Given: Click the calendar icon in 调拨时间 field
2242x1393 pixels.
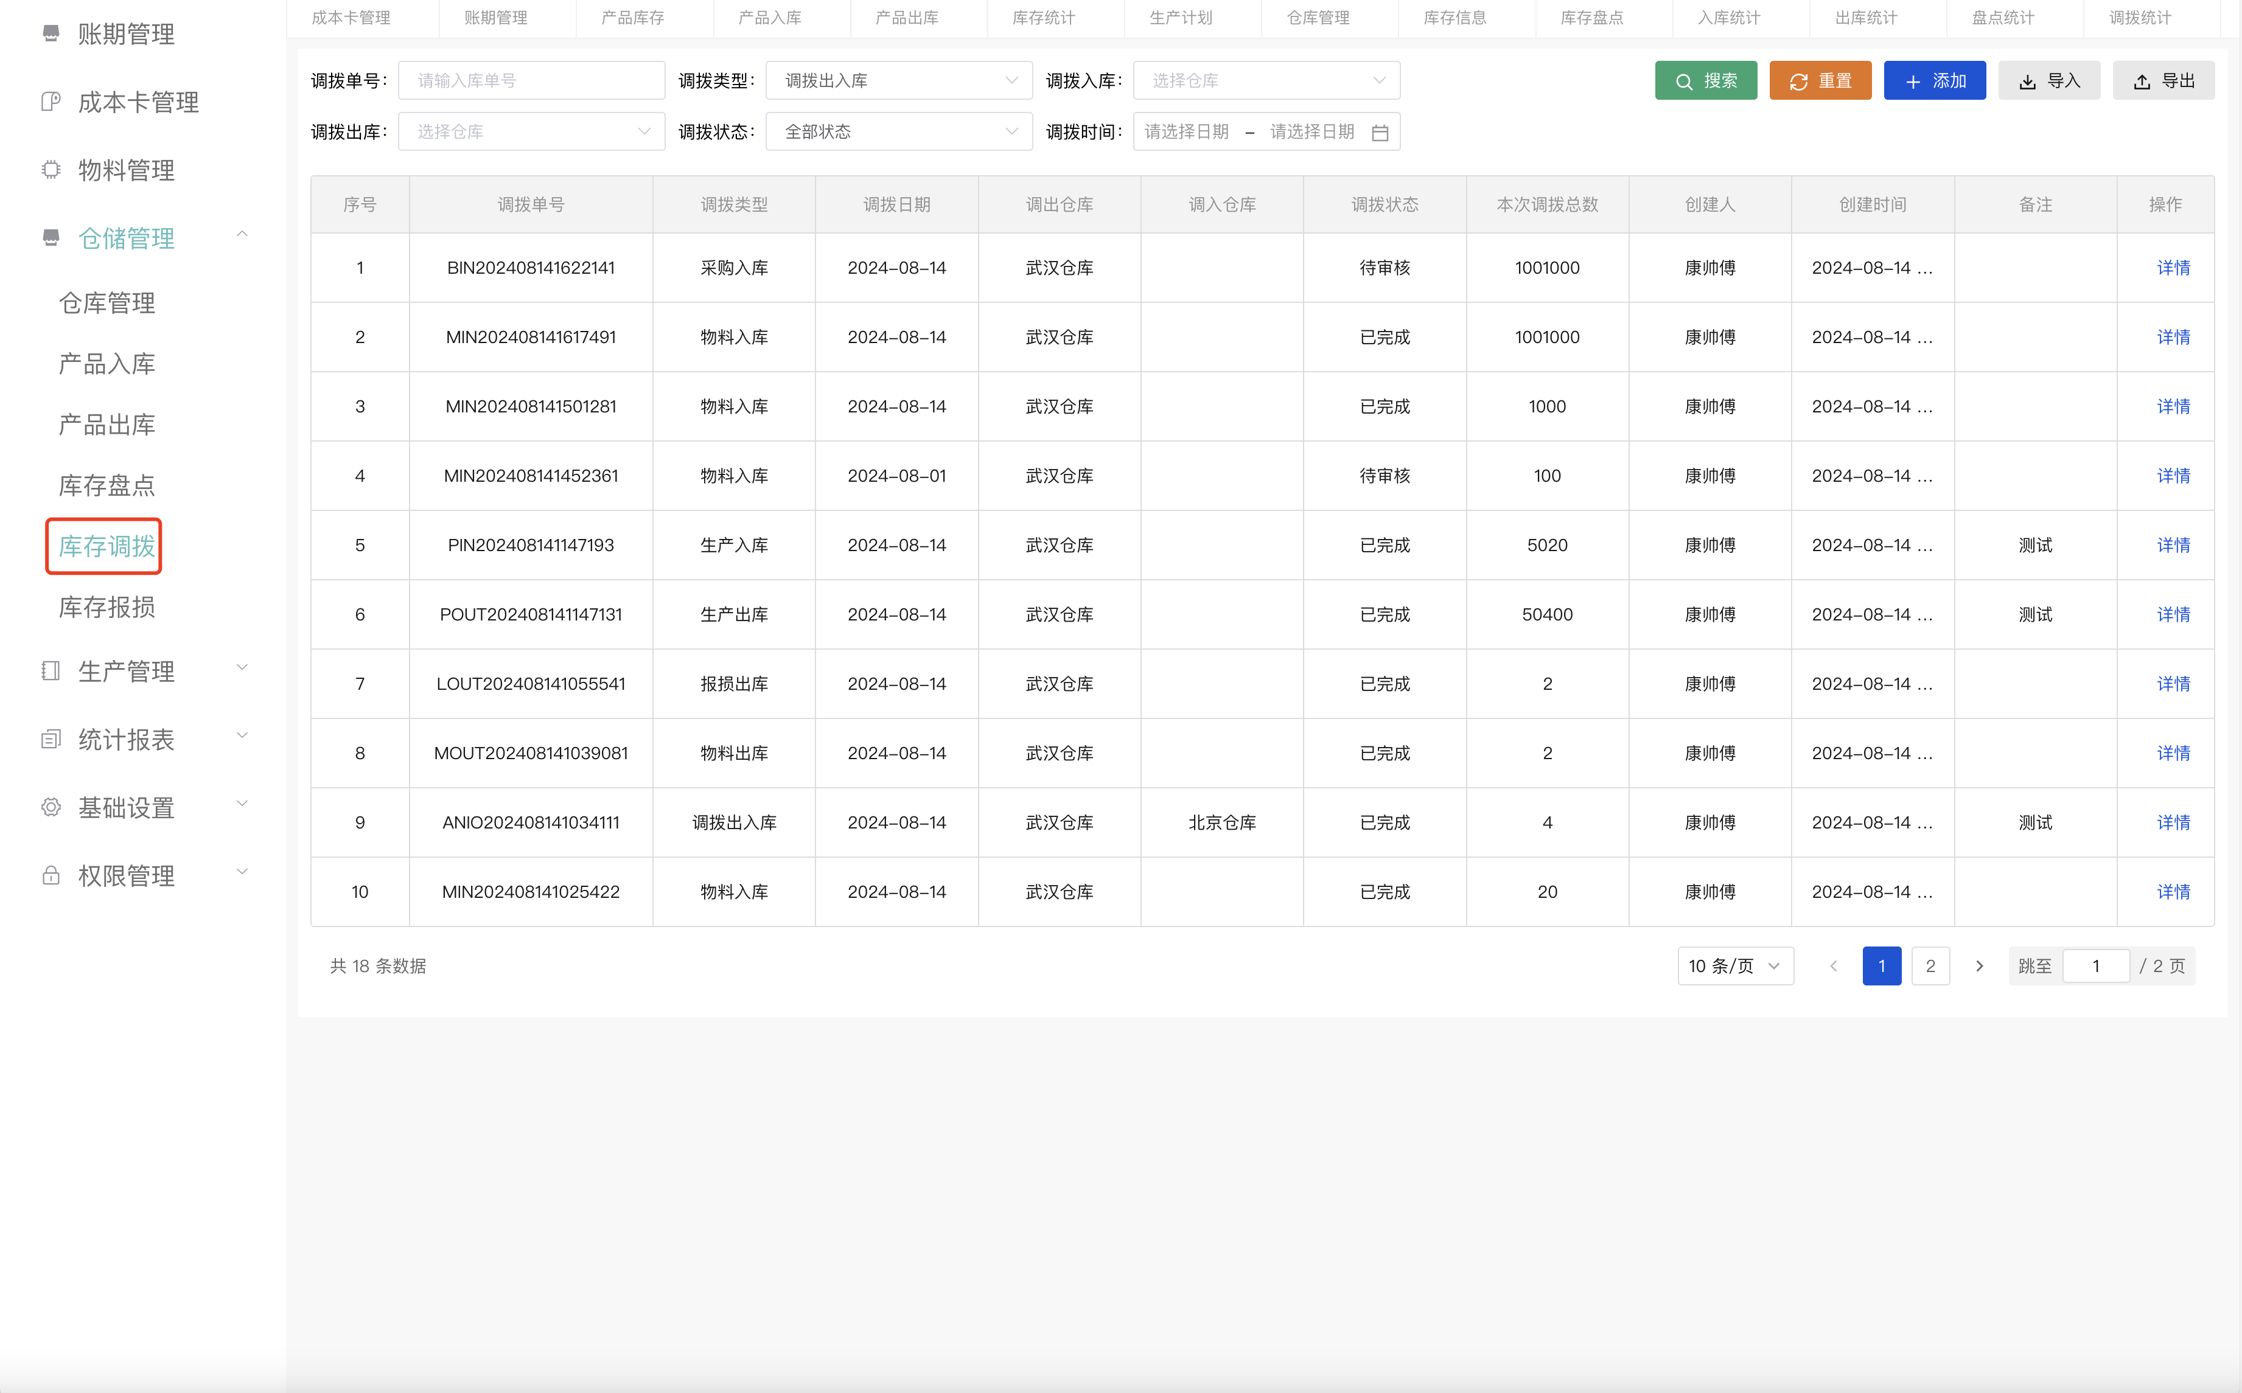Looking at the screenshot, I should point(1380,133).
